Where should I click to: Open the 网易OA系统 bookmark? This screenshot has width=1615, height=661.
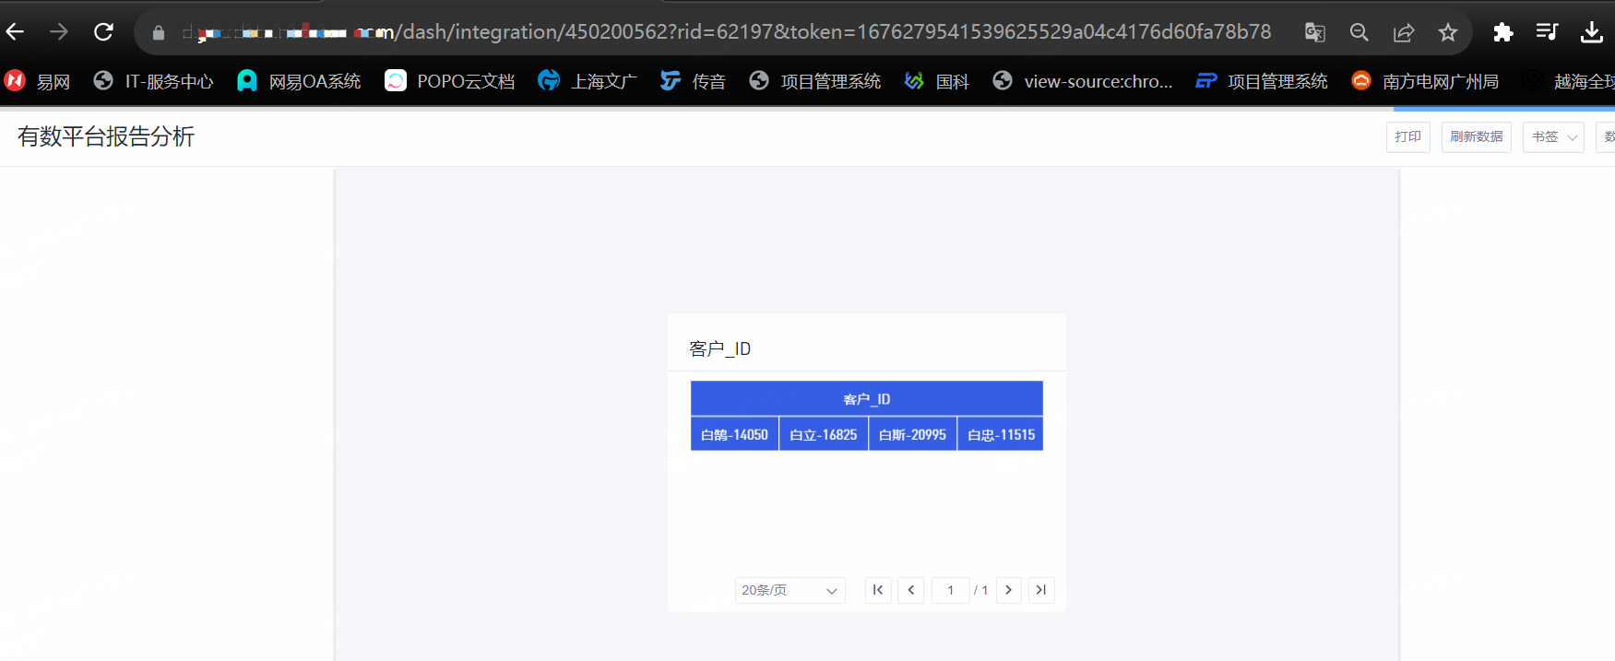point(299,81)
